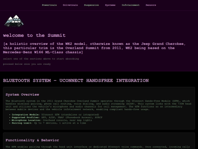Click 'select one of the sections above' text
This screenshot has height=149, width=198.
tap(41, 59)
